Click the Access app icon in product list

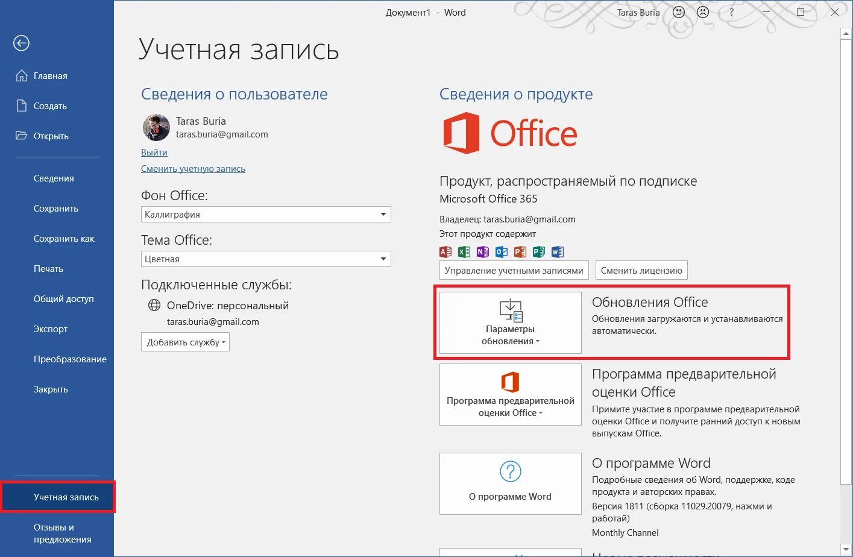pos(445,252)
